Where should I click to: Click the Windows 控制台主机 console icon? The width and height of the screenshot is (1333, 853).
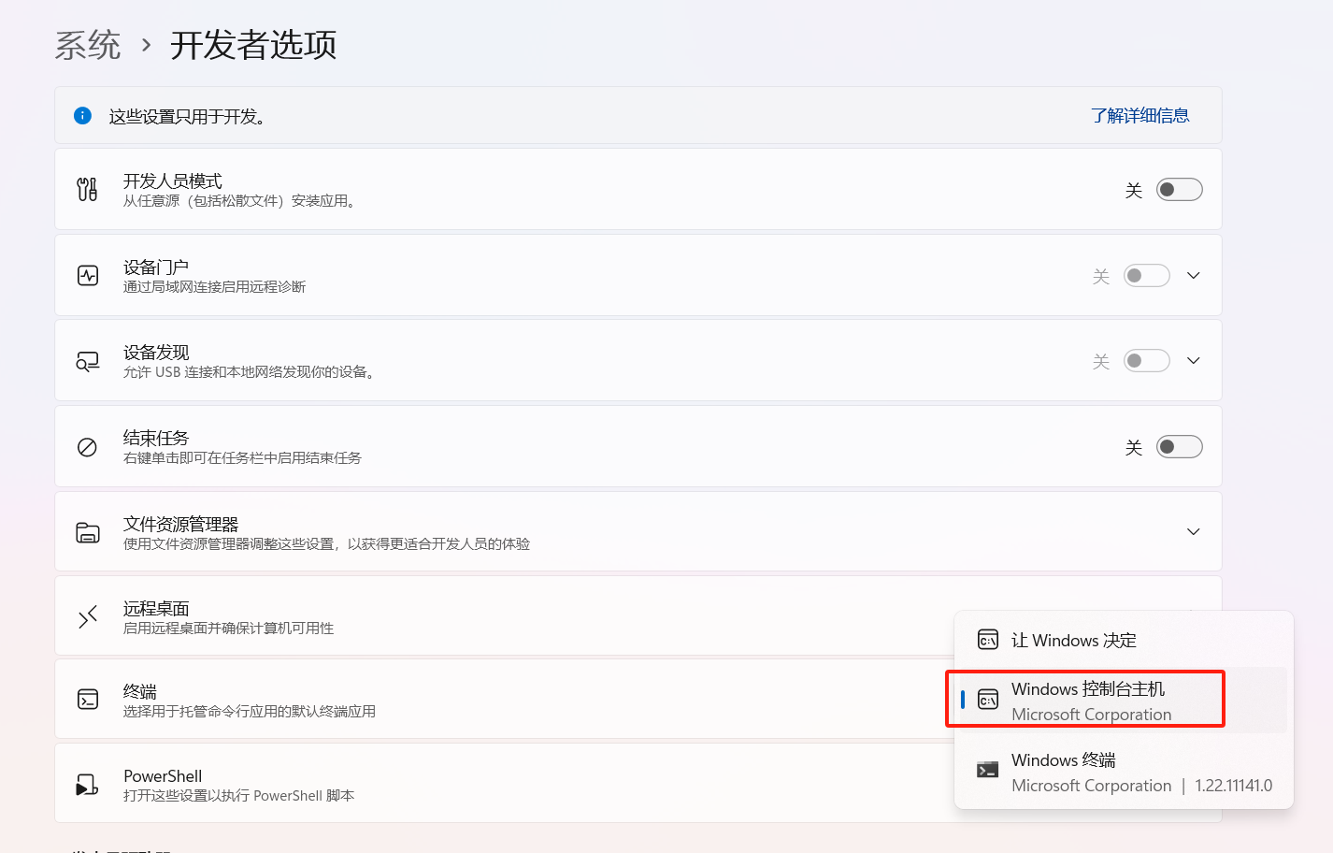[x=988, y=700]
